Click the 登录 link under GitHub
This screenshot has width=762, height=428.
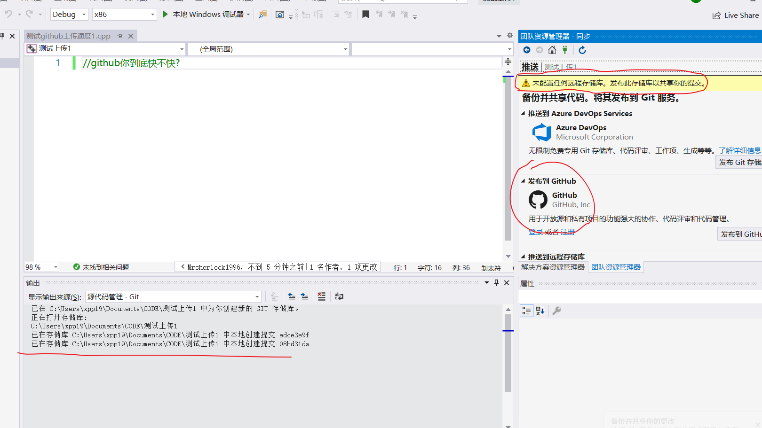[x=536, y=232]
